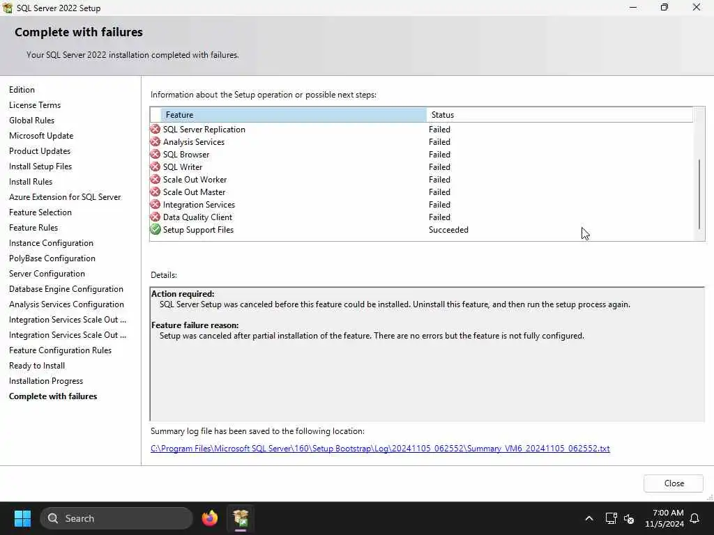Click the Install Rules step
714x535 pixels.
[31, 182]
